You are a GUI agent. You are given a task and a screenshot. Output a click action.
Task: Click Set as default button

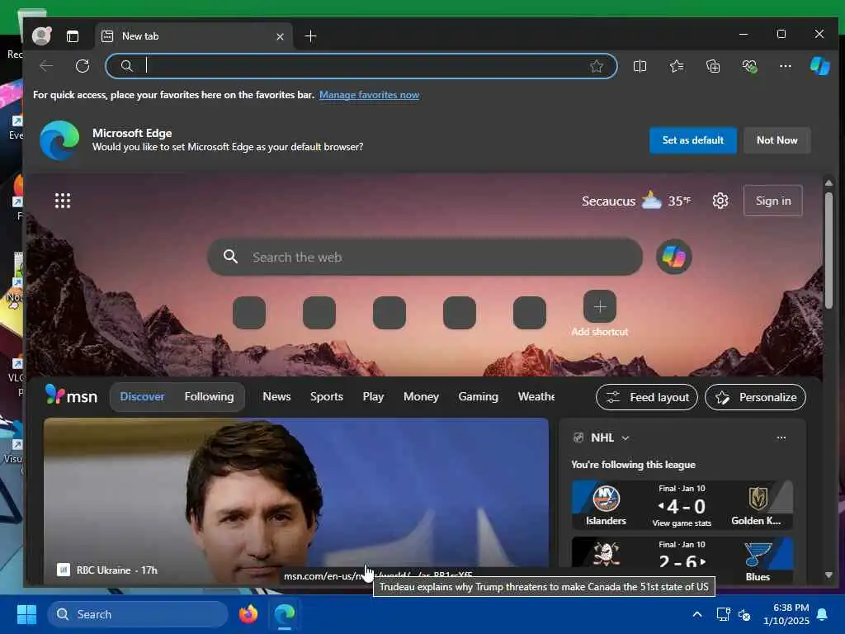tap(692, 140)
